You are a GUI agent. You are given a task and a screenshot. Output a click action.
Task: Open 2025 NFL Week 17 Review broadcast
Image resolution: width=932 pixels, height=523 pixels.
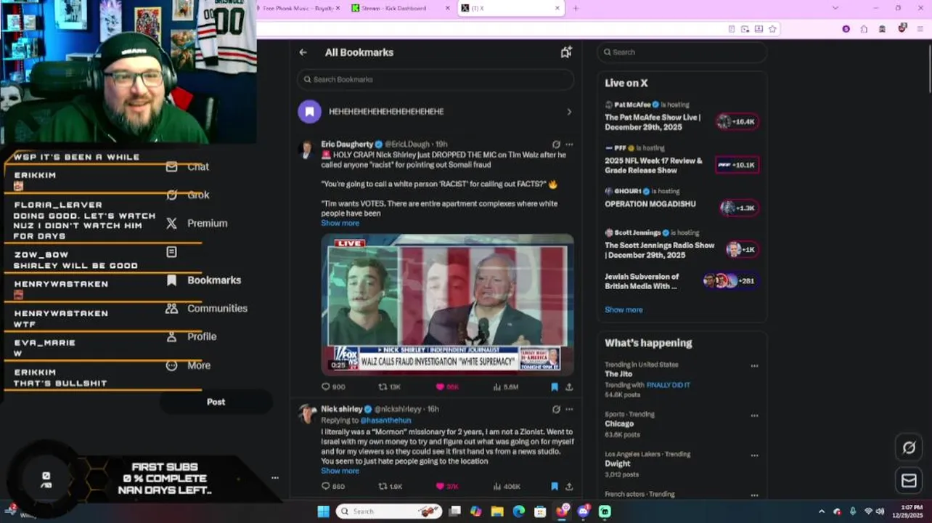[x=653, y=166]
